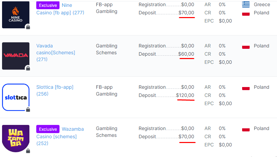
Task: Click Exclusive badge on Wazamba Casino
Action: tap(48, 129)
